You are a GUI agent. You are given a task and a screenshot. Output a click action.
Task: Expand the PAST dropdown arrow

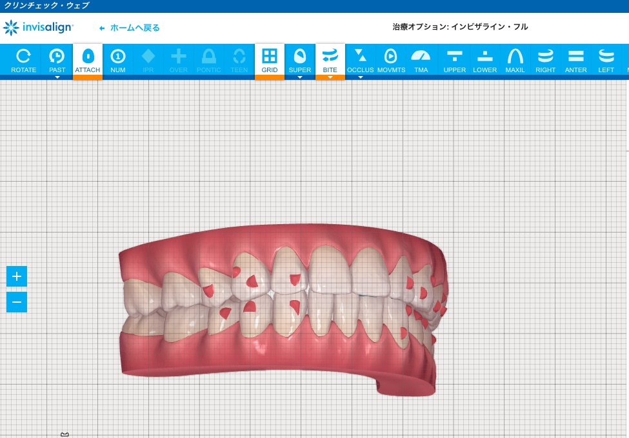pos(57,77)
